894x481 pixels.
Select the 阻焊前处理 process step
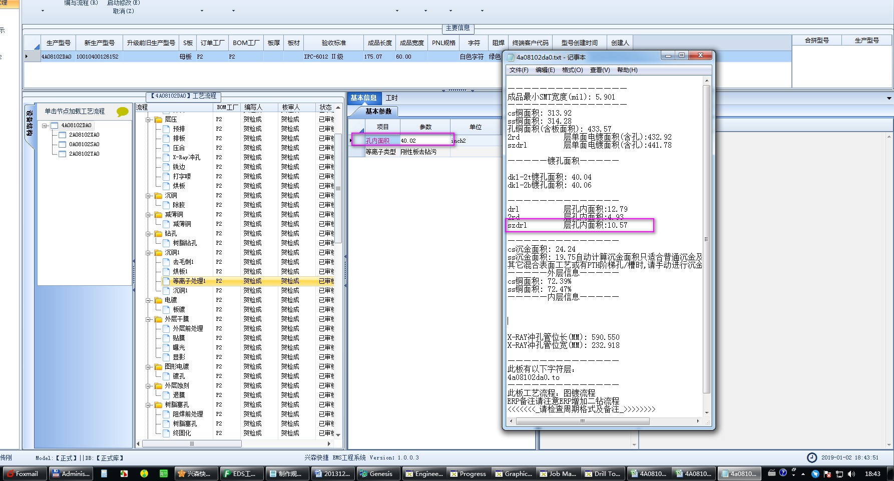[x=188, y=414]
